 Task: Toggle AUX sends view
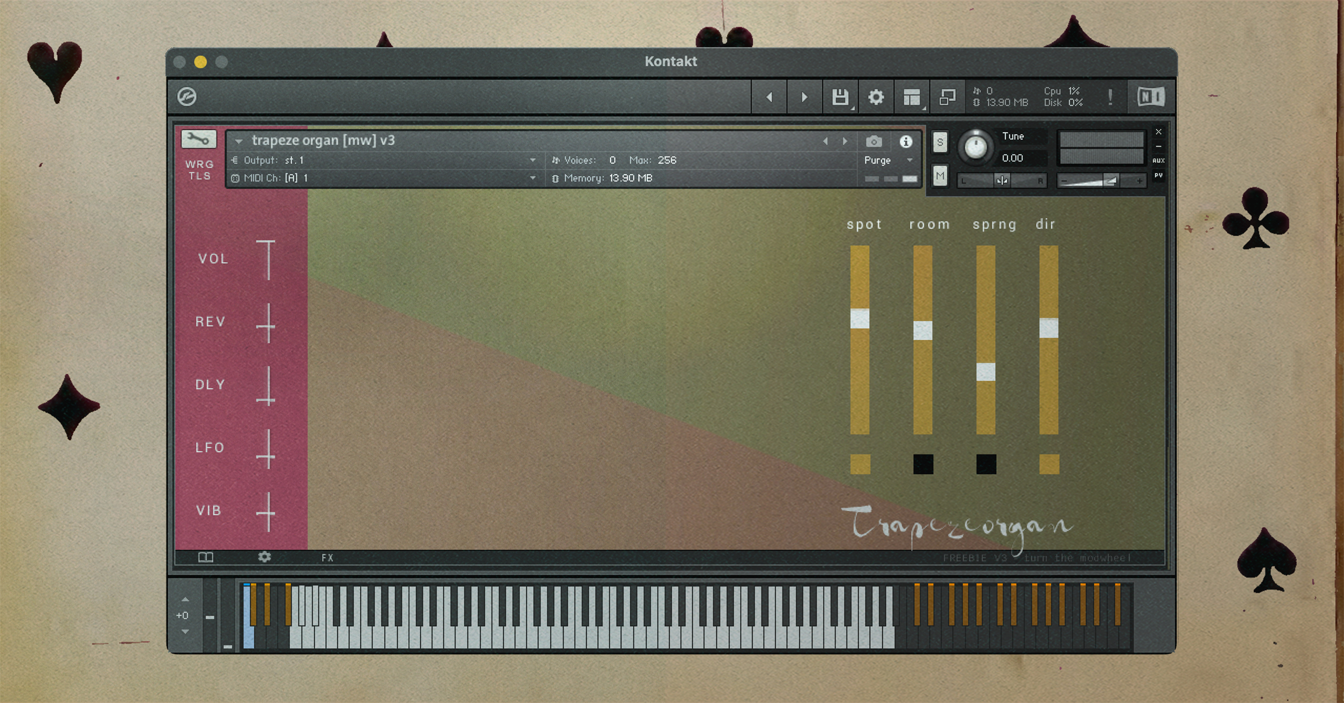click(x=1159, y=160)
